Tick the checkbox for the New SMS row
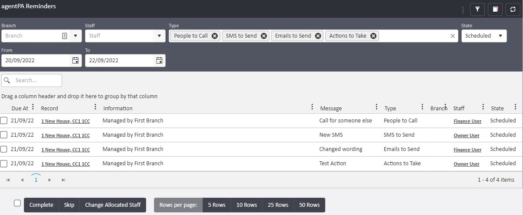The width and height of the screenshot is (523, 215). 4,135
